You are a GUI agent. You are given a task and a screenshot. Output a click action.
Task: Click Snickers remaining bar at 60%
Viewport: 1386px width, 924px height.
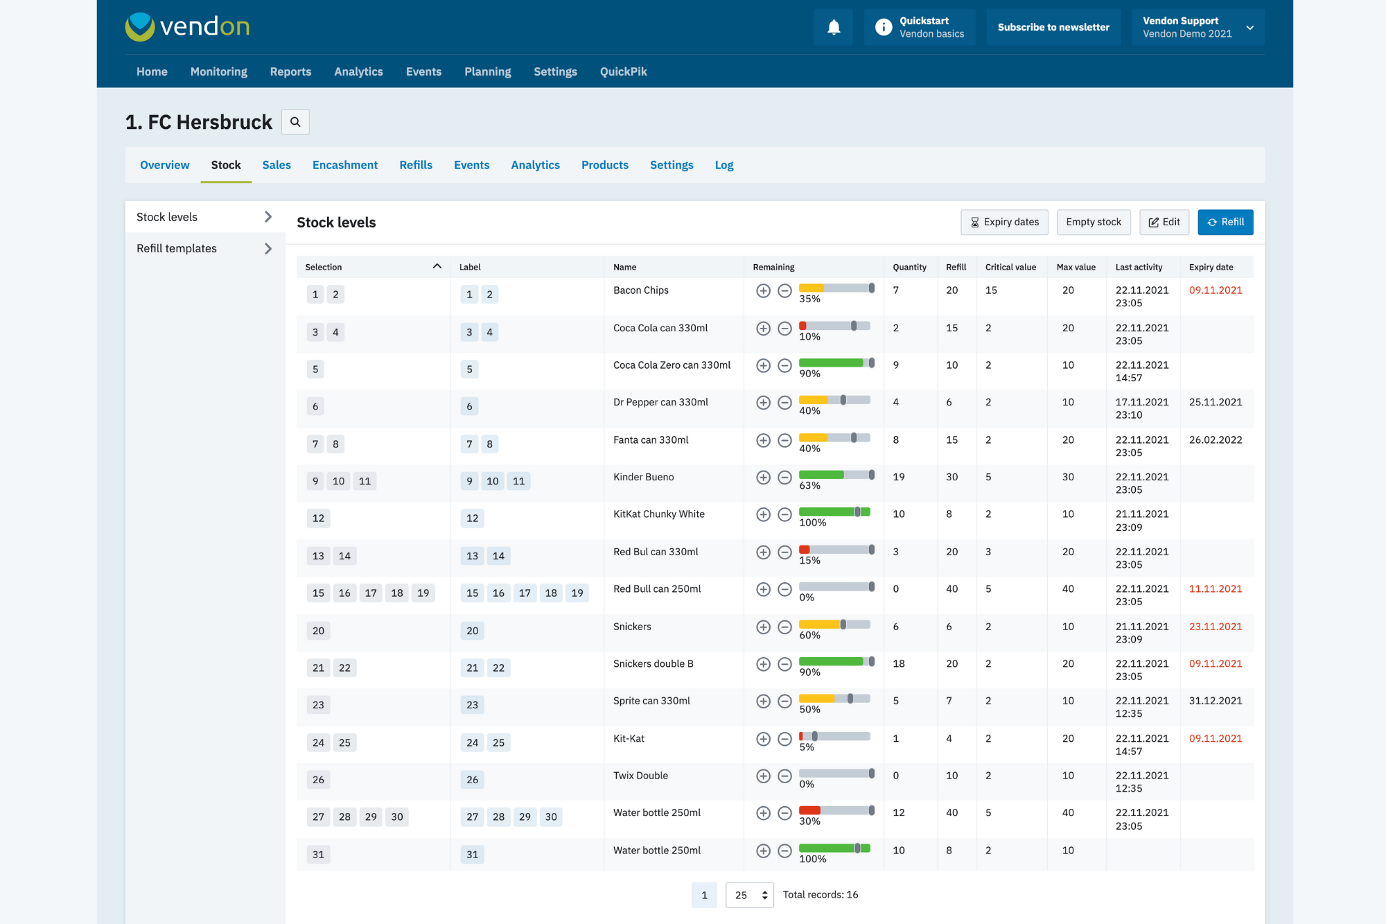(834, 625)
